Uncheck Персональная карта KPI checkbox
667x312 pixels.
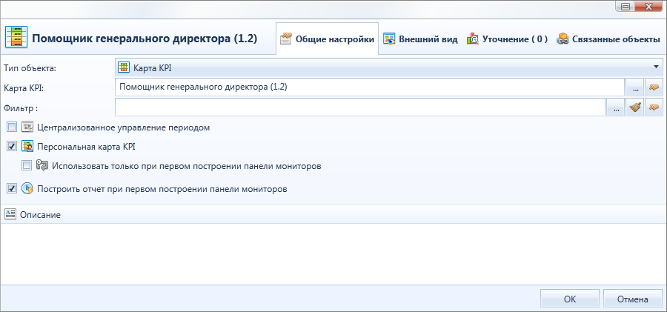tap(12, 147)
